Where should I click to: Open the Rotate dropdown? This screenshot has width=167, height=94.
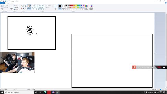point(16,9)
